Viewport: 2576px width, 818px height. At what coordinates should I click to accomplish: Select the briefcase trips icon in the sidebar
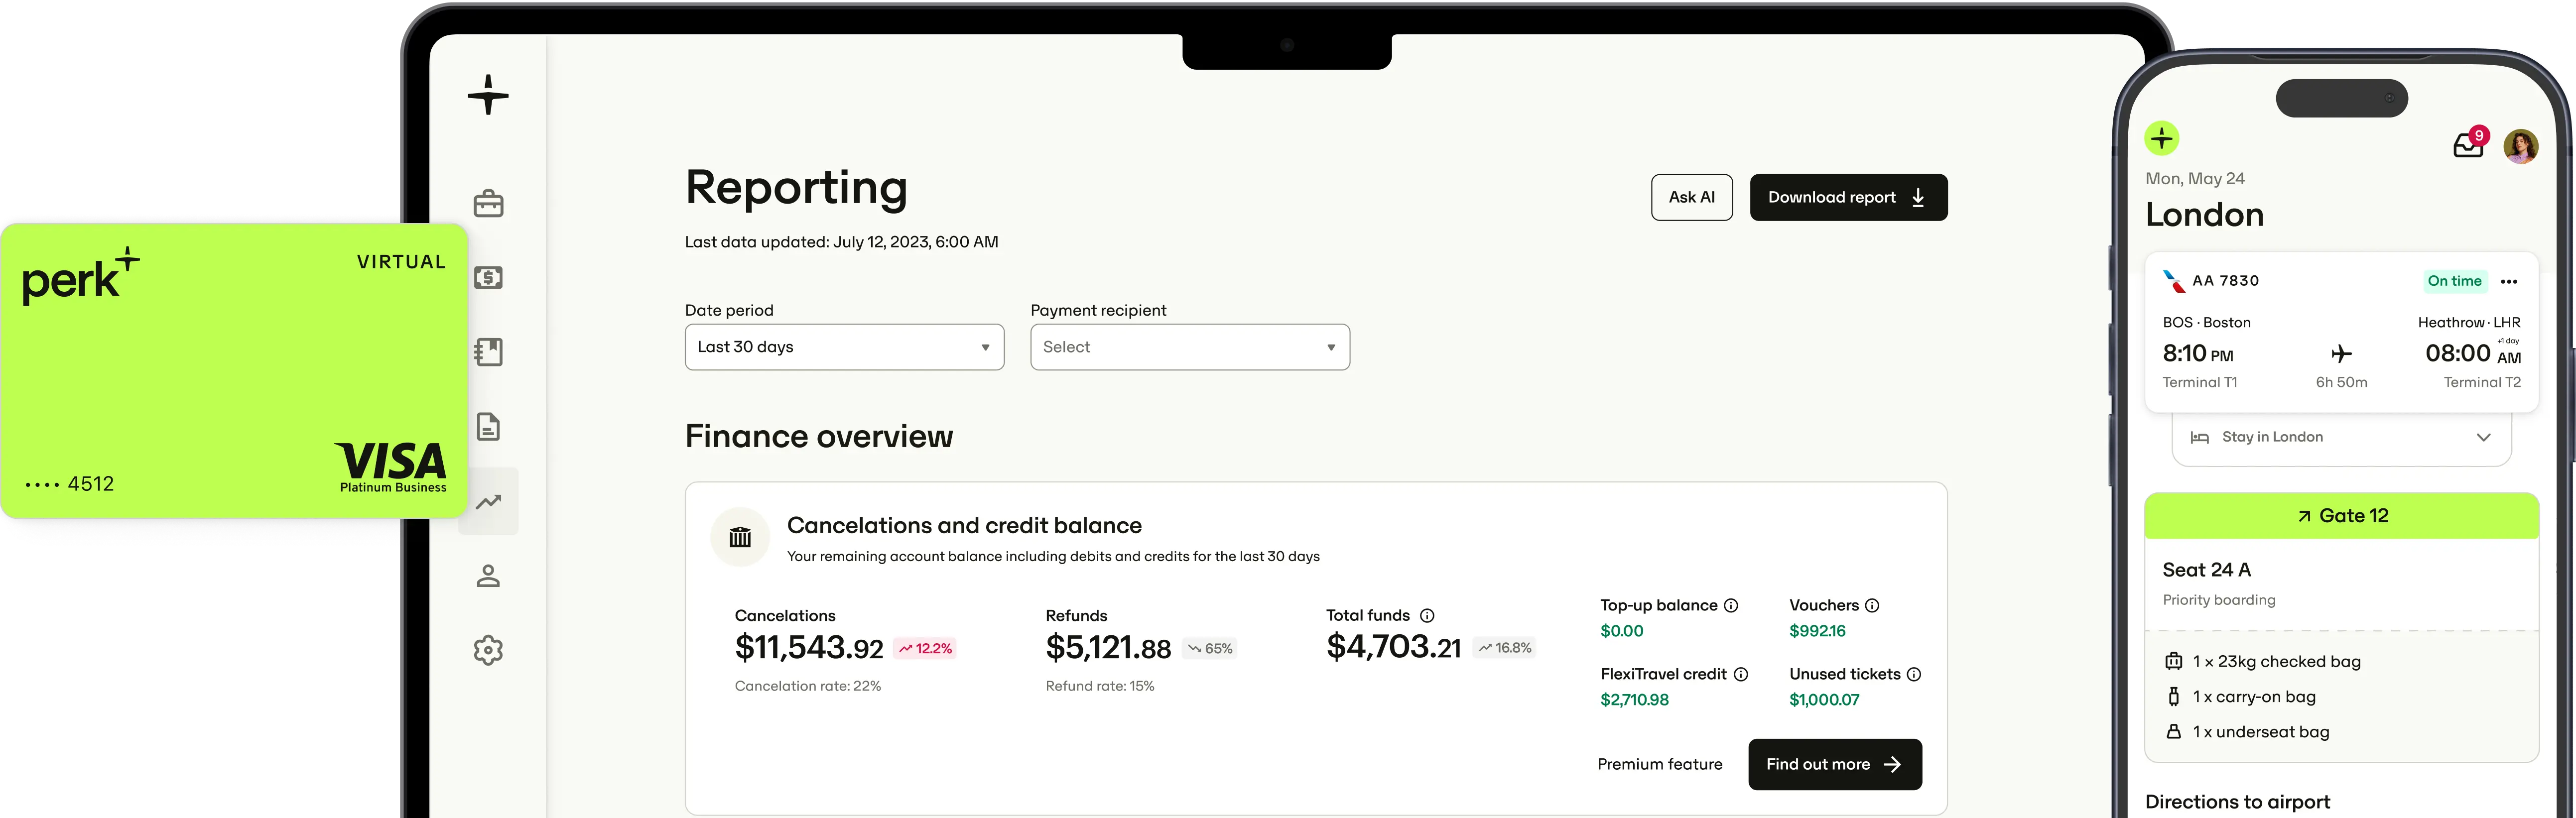pyautogui.click(x=488, y=202)
